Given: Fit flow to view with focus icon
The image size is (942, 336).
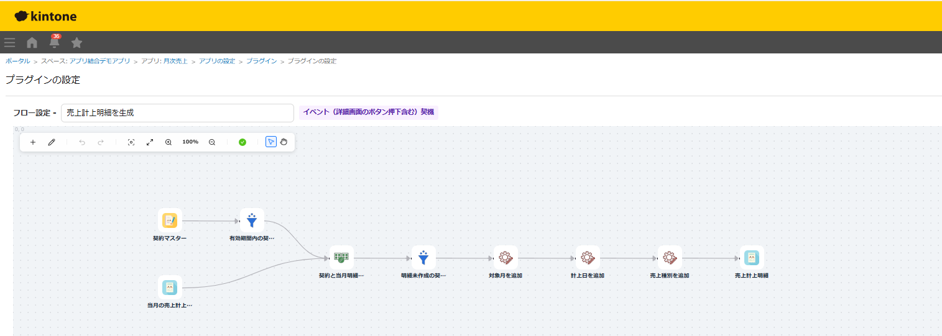Looking at the screenshot, I should coord(131,142).
